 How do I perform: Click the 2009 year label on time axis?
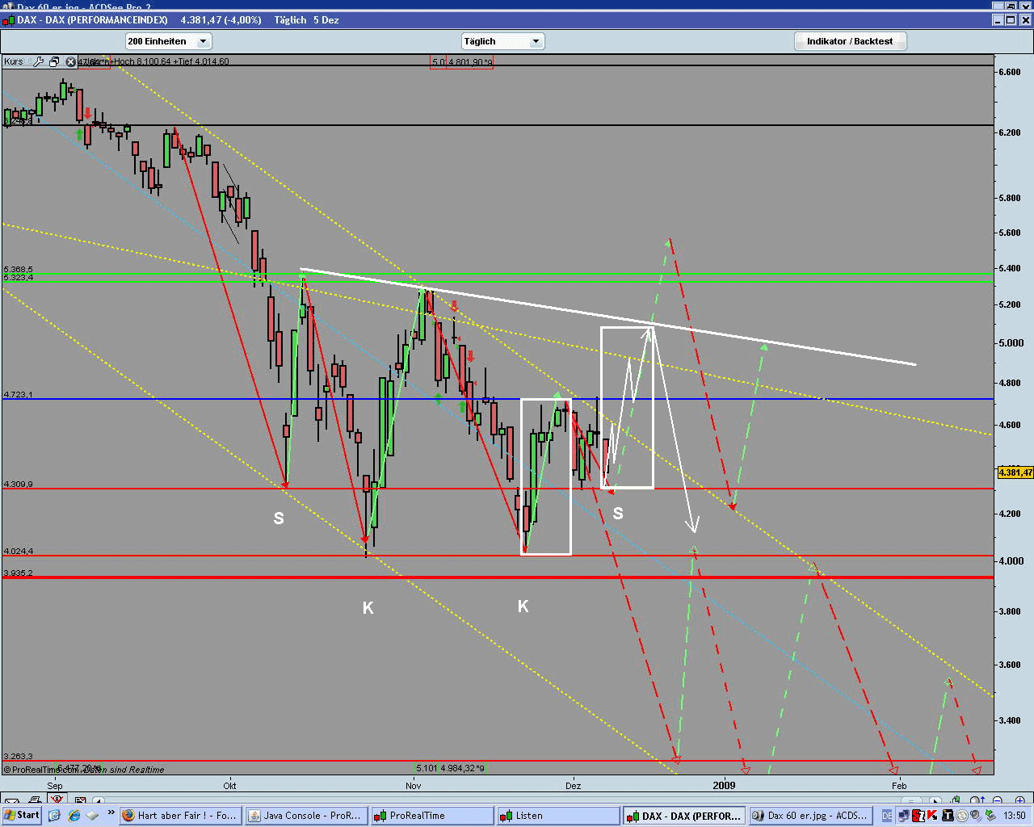(725, 785)
